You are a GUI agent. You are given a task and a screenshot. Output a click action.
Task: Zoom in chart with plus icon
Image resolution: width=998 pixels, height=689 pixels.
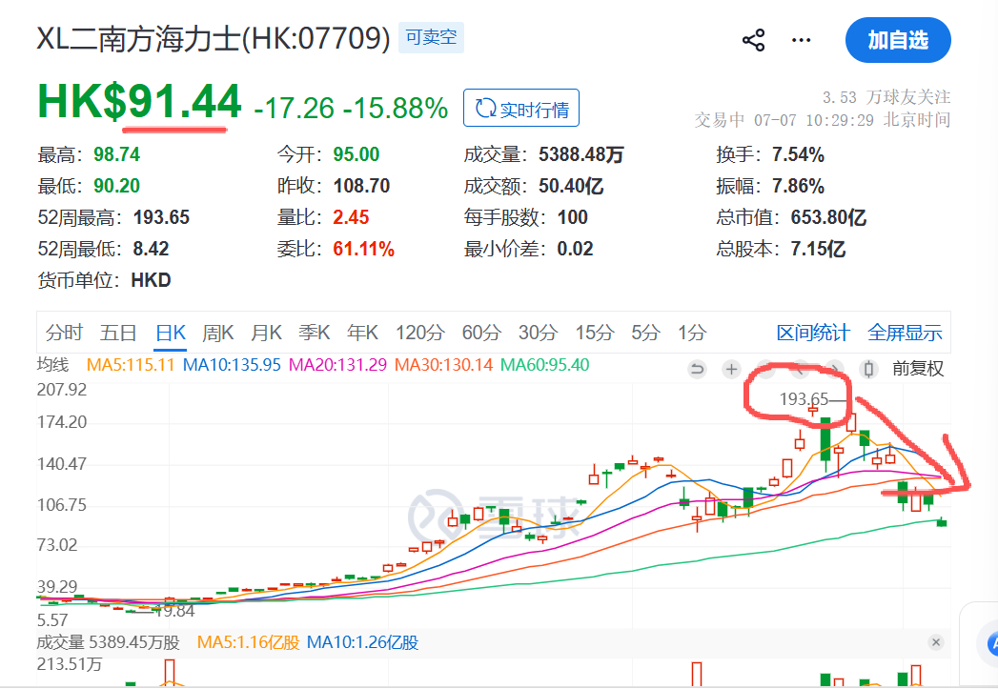click(732, 369)
